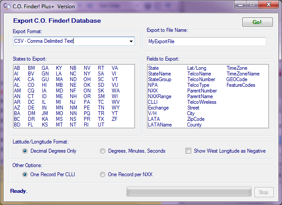Image resolution: width=282 pixels, height=205 pixels.
Task: Select the TelcoNumber field
Action: [x=201, y=79]
